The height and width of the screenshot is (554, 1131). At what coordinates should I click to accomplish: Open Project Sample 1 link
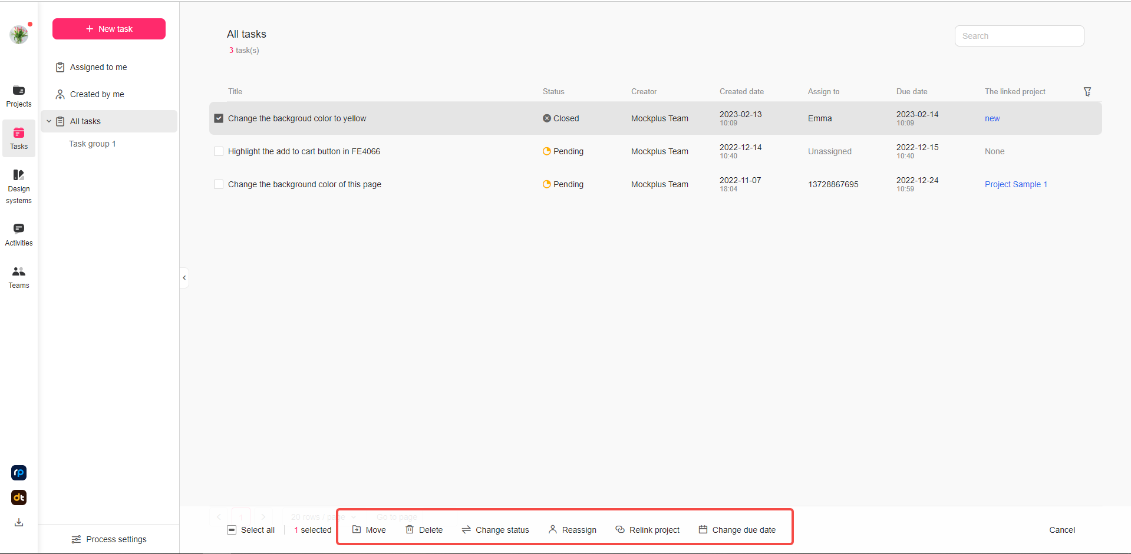tap(1016, 184)
